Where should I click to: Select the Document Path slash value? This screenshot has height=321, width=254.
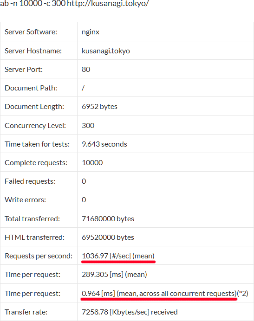click(83, 88)
